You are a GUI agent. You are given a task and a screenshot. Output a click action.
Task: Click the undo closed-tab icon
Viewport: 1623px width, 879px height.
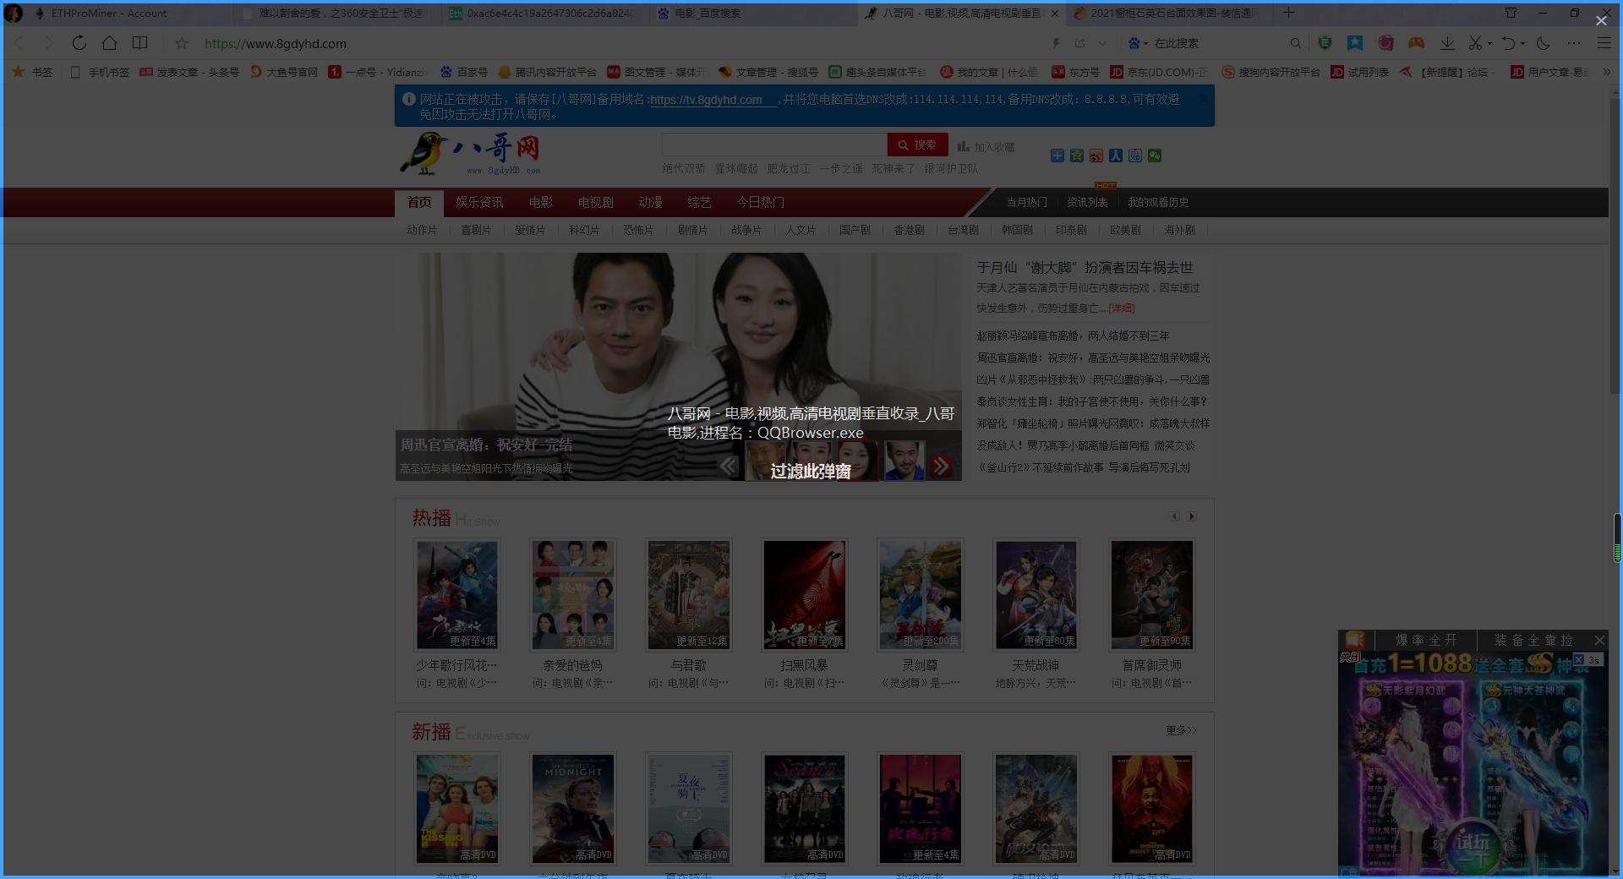pyautogui.click(x=1508, y=43)
